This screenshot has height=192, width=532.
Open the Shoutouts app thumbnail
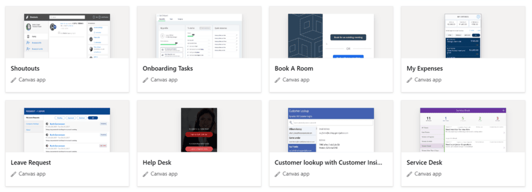[67, 36]
